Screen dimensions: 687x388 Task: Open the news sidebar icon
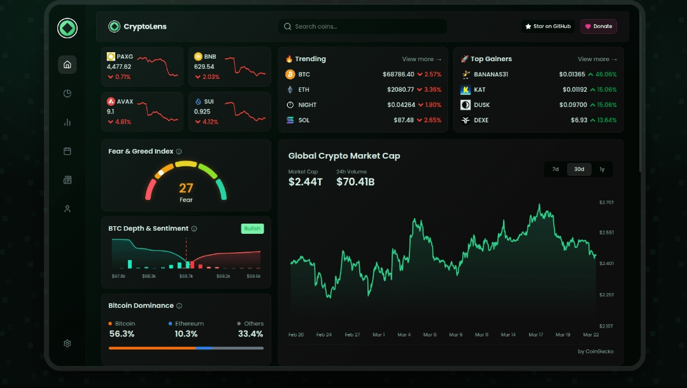[x=67, y=180]
